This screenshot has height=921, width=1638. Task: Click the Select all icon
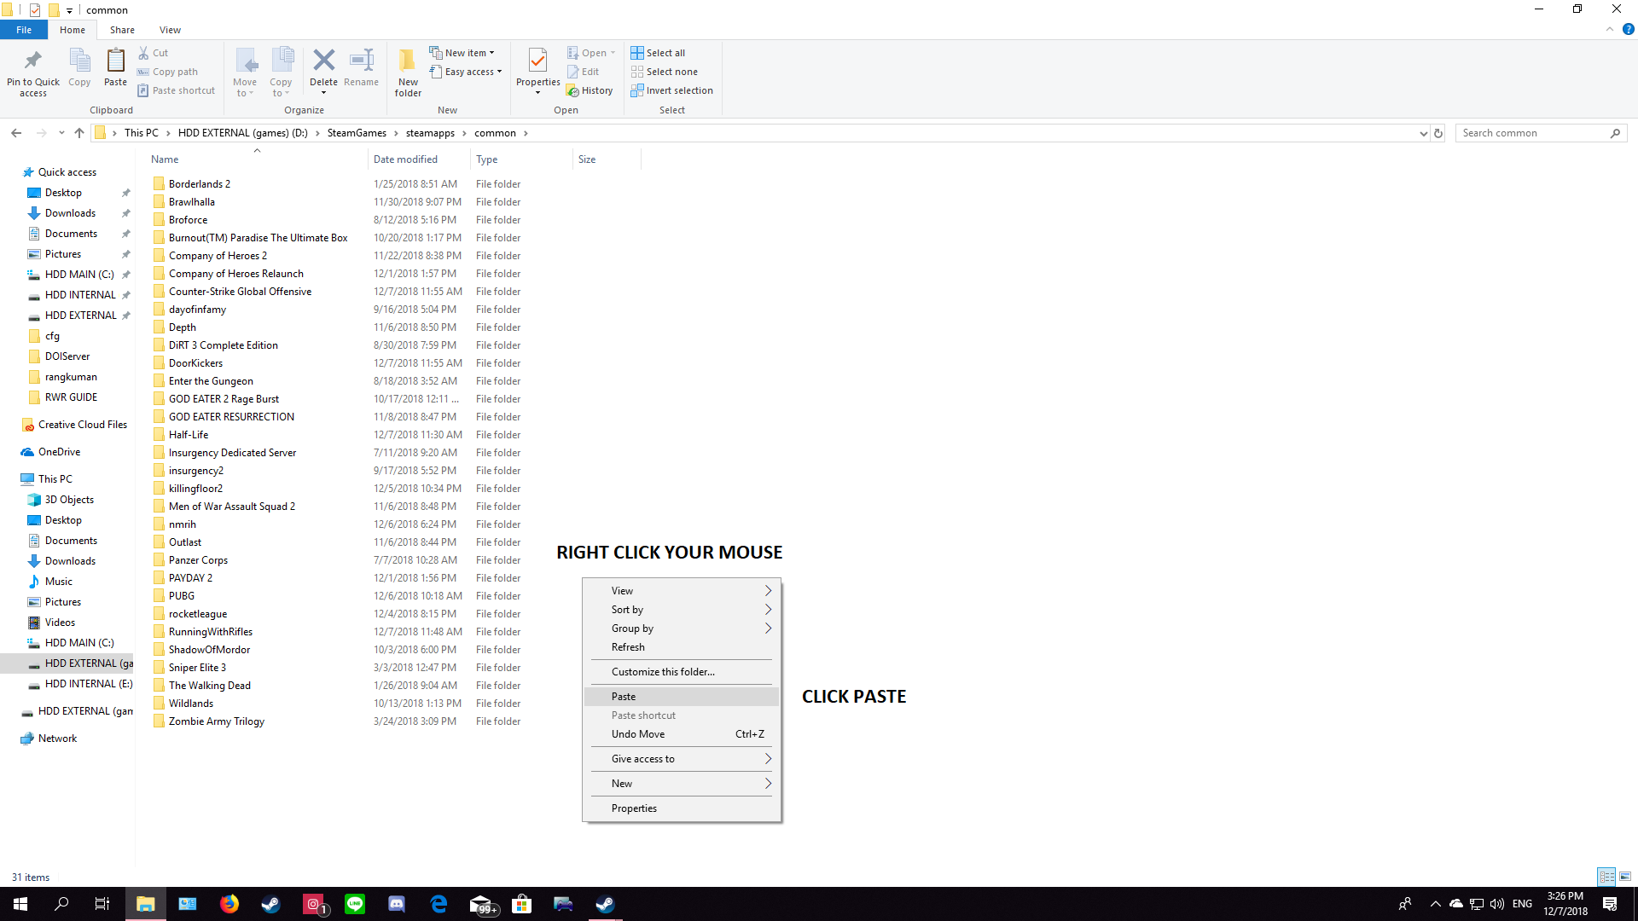[x=637, y=53]
